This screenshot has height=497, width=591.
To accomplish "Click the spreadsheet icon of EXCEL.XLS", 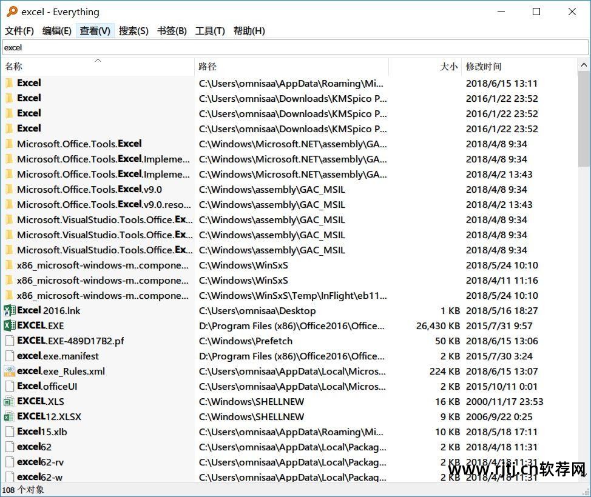I will [x=9, y=401].
